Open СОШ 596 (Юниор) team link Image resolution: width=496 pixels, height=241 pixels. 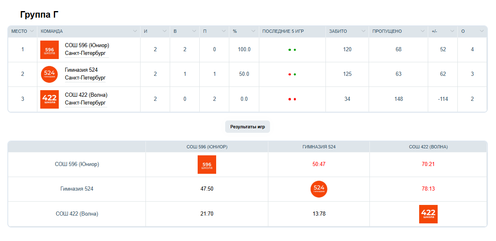coord(87,45)
